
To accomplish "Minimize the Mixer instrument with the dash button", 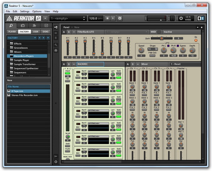I will pyautogui.click(x=137, y=64).
